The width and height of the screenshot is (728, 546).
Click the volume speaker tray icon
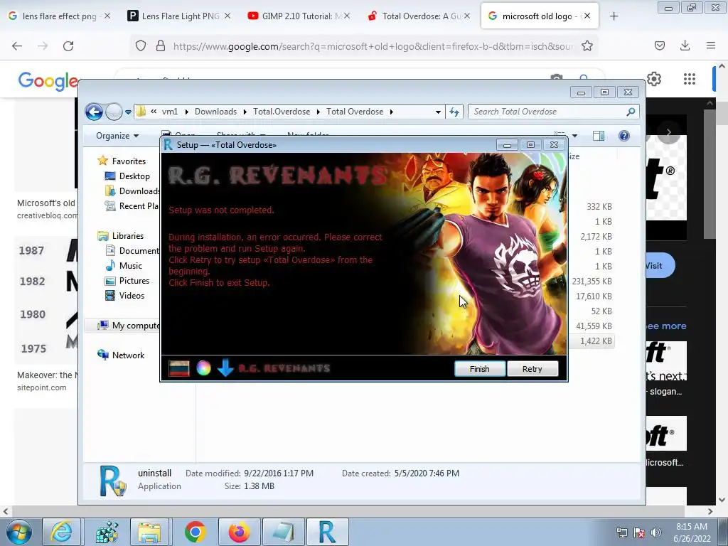click(x=656, y=532)
